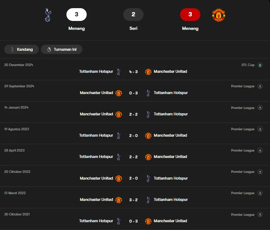Click the 2 Seri draws badge
This screenshot has width=270, height=230.
point(133,15)
